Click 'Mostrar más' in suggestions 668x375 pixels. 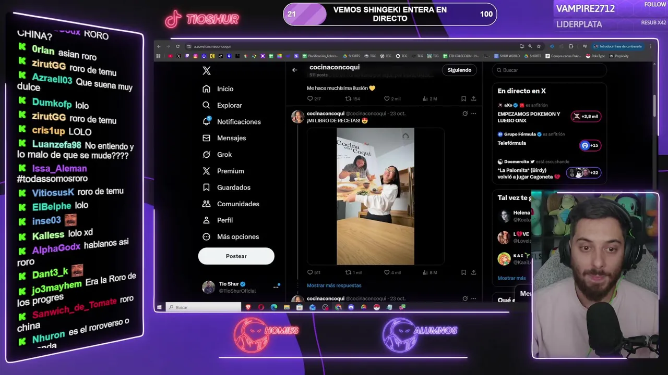point(511,278)
